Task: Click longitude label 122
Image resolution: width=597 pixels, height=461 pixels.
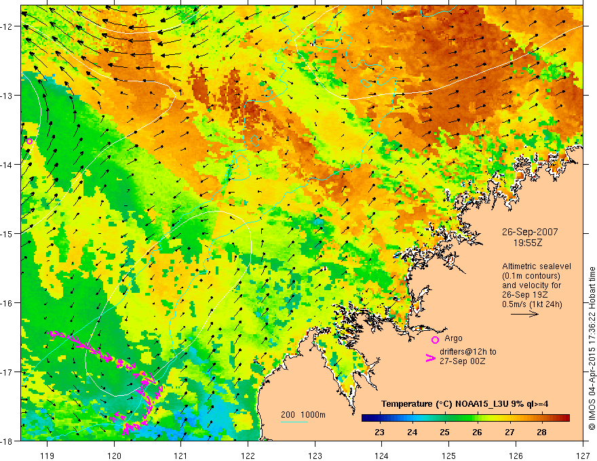Action: pyautogui.click(x=248, y=456)
